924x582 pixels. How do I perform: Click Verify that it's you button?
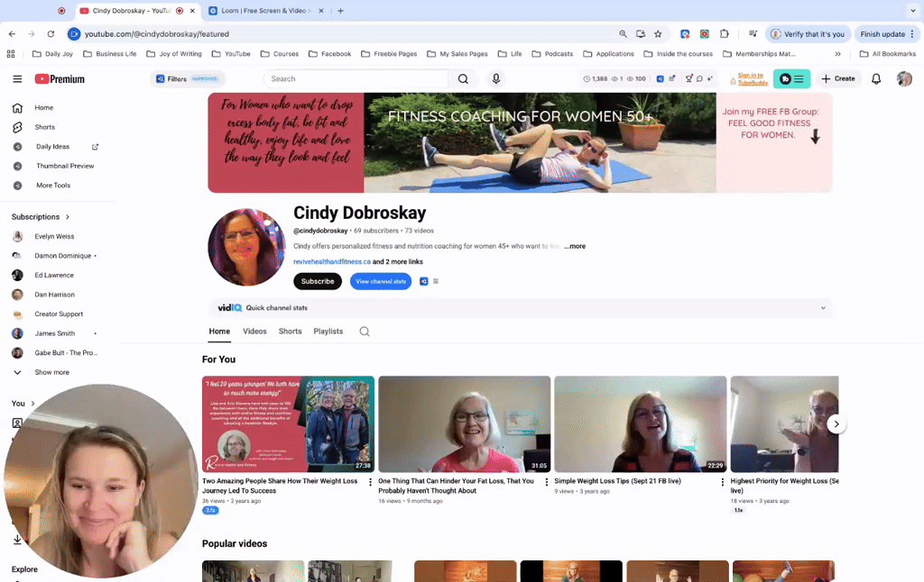pos(808,34)
